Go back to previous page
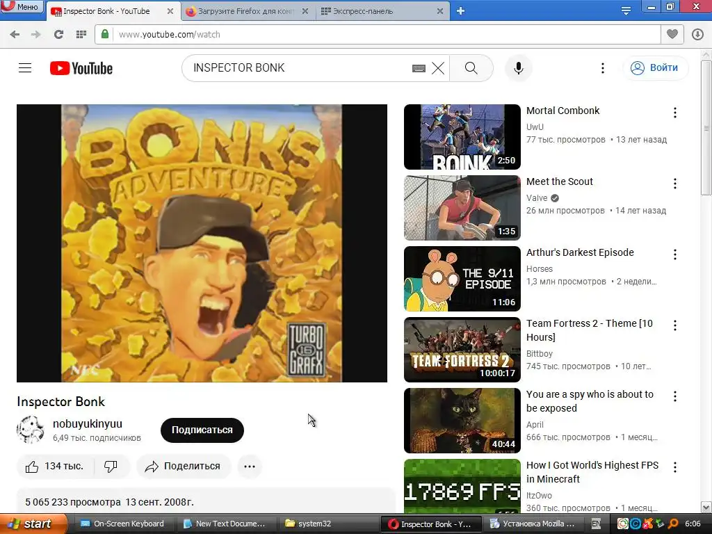Viewport: 712px width, 534px height. pos(15,35)
